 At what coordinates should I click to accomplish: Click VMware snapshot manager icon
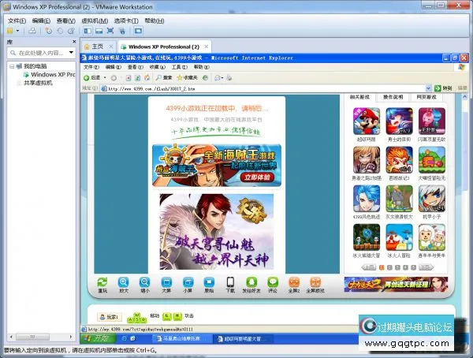click(71, 31)
